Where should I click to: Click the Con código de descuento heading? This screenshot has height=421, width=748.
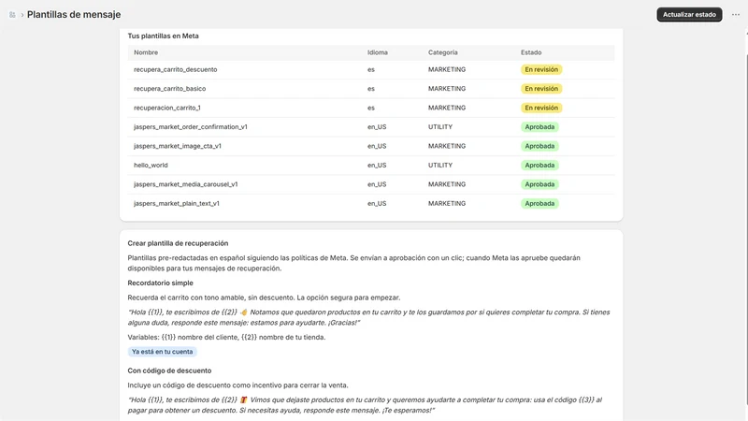[x=169, y=370]
